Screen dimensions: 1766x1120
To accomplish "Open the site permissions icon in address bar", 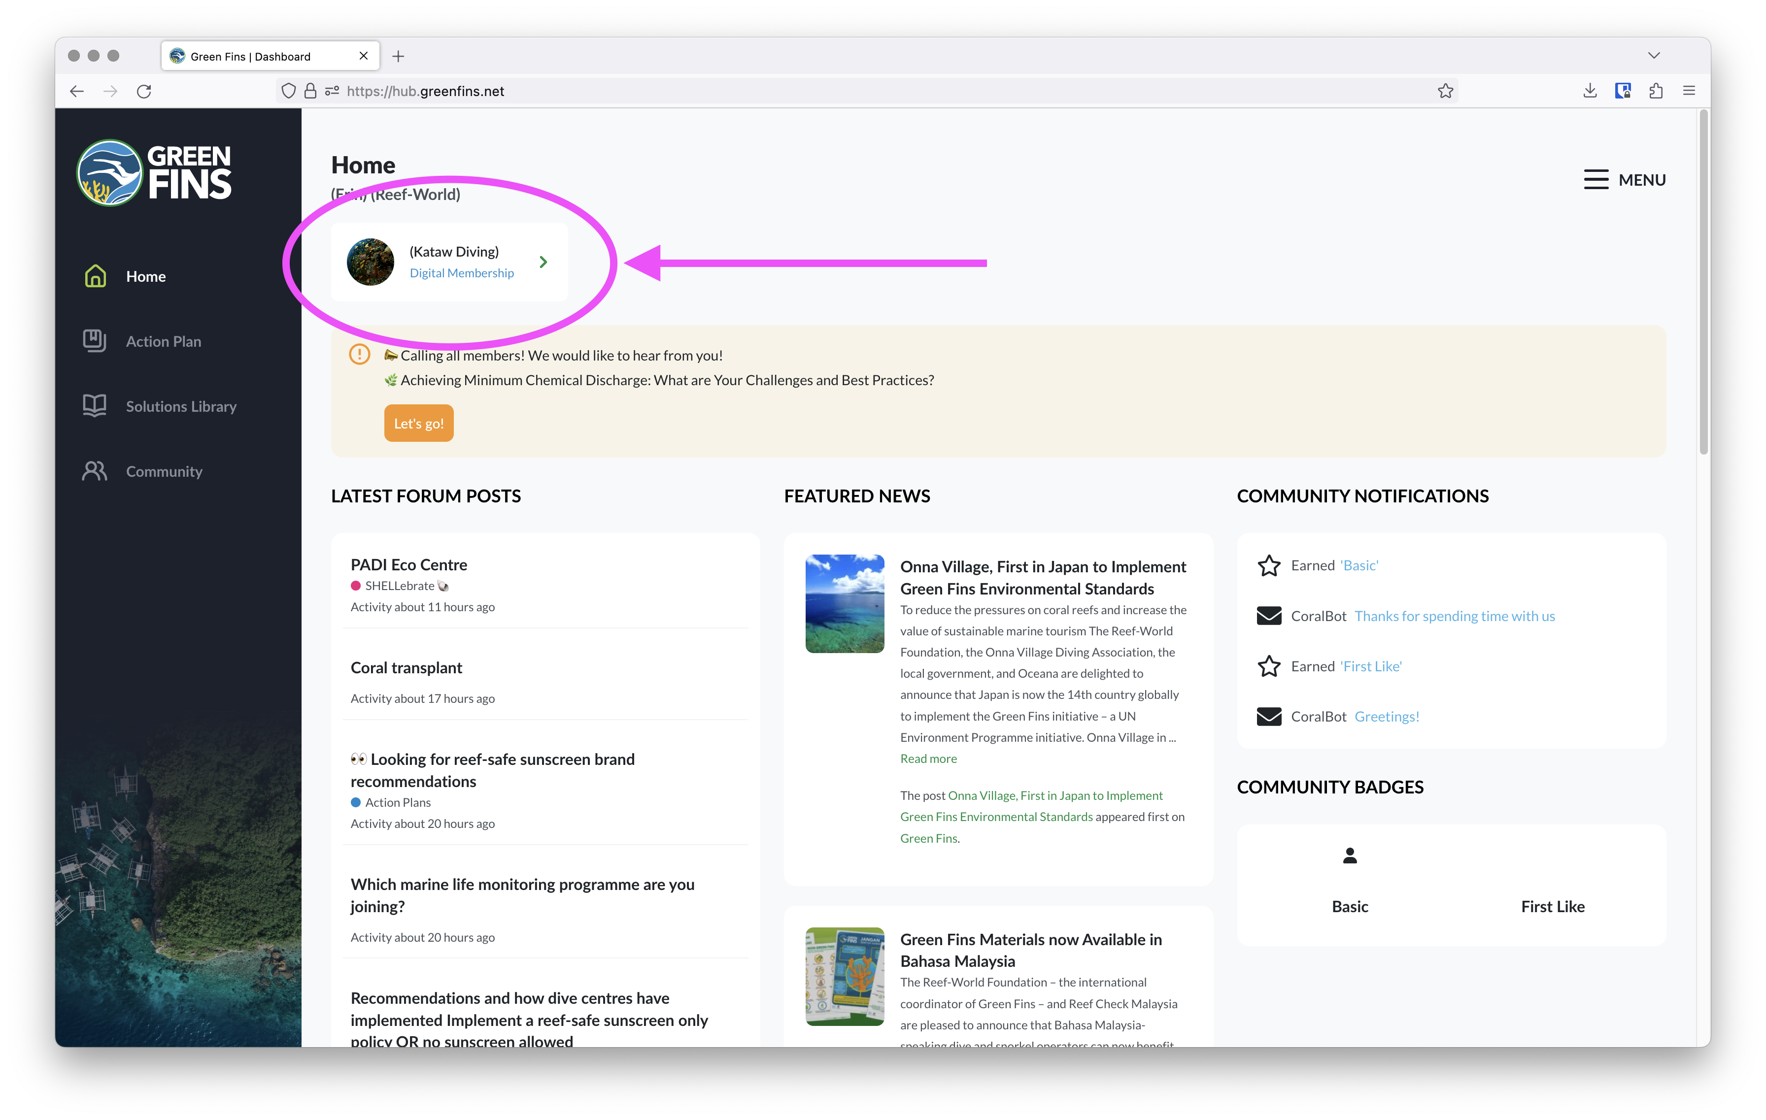I will pos(332,91).
